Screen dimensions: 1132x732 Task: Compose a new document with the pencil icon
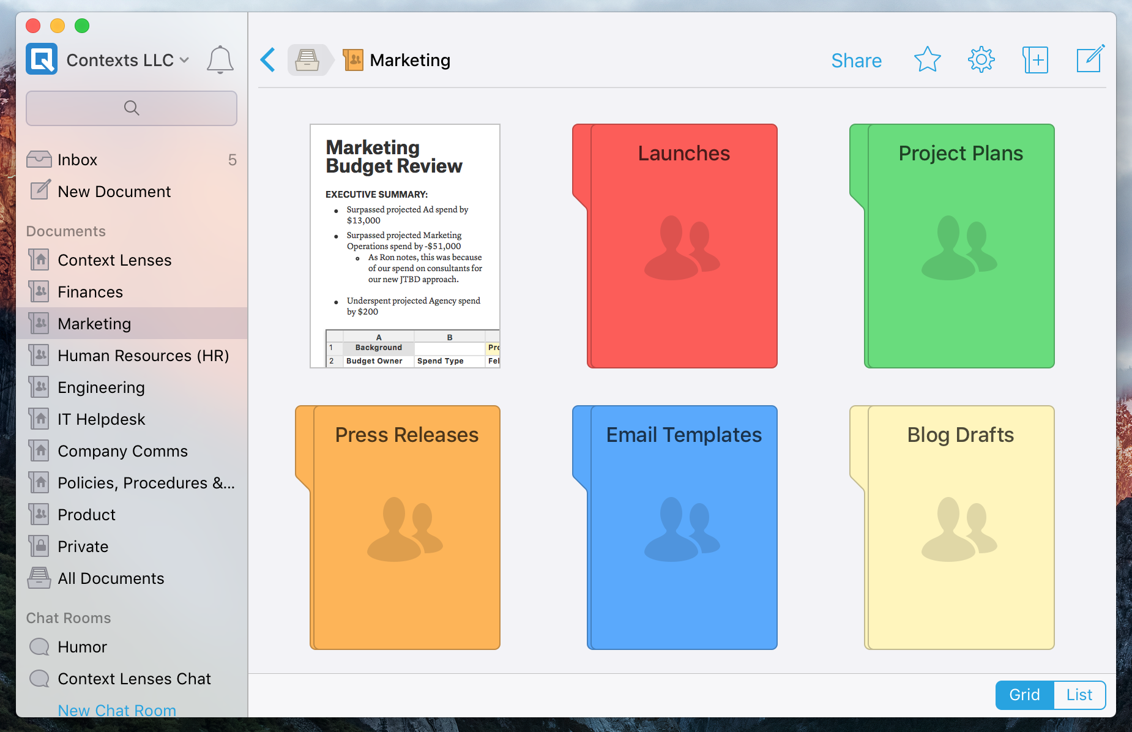point(1090,59)
